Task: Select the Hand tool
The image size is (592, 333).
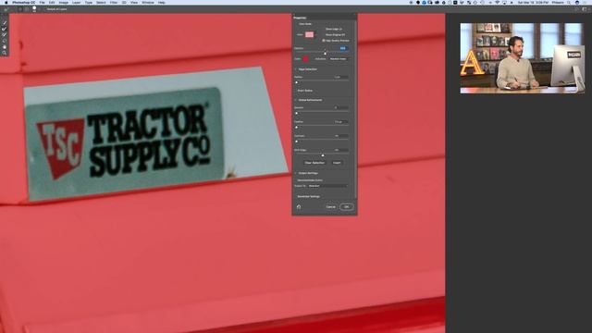Action: (x=5, y=47)
